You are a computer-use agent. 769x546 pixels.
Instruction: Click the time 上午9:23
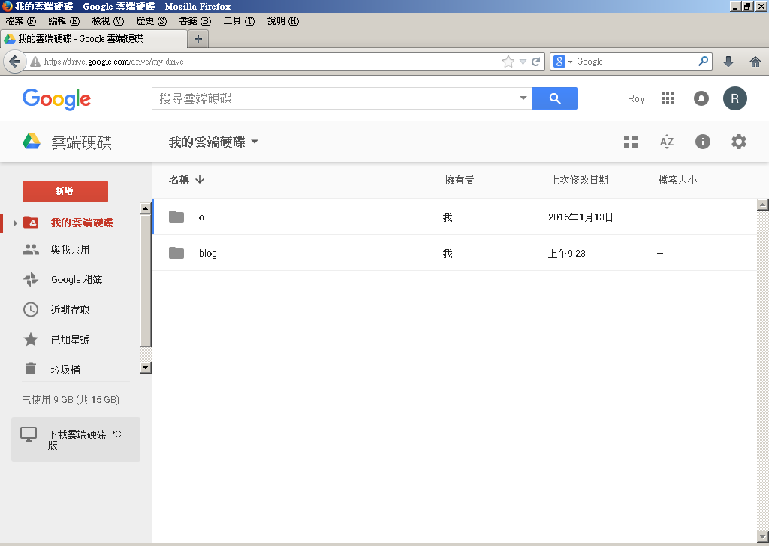click(x=566, y=253)
